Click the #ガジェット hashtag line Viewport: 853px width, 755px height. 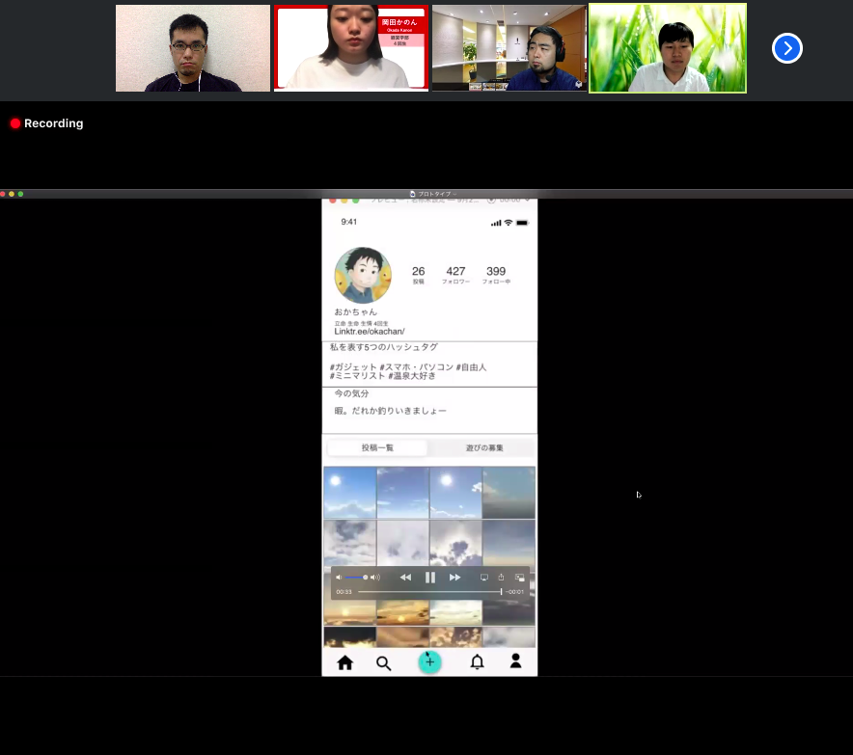click(408, 367)
